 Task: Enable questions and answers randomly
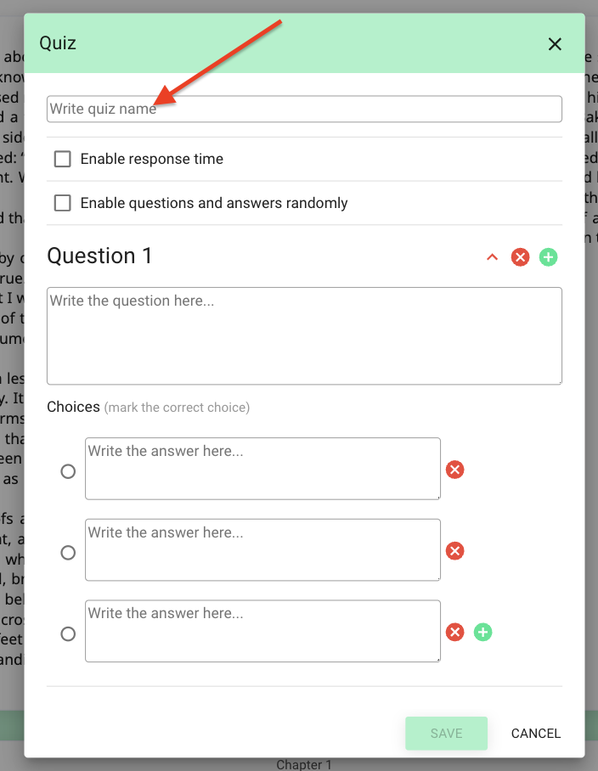(x=63, y=203)
